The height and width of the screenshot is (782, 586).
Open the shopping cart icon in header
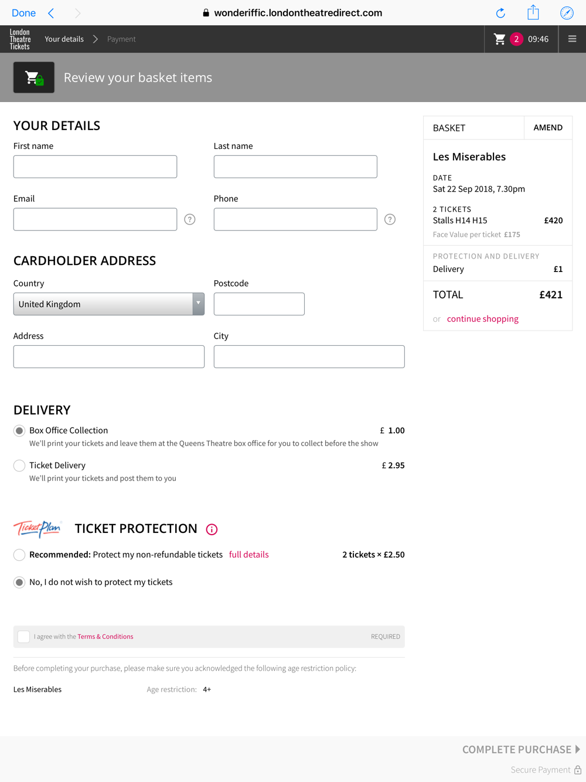click(499, 39)
